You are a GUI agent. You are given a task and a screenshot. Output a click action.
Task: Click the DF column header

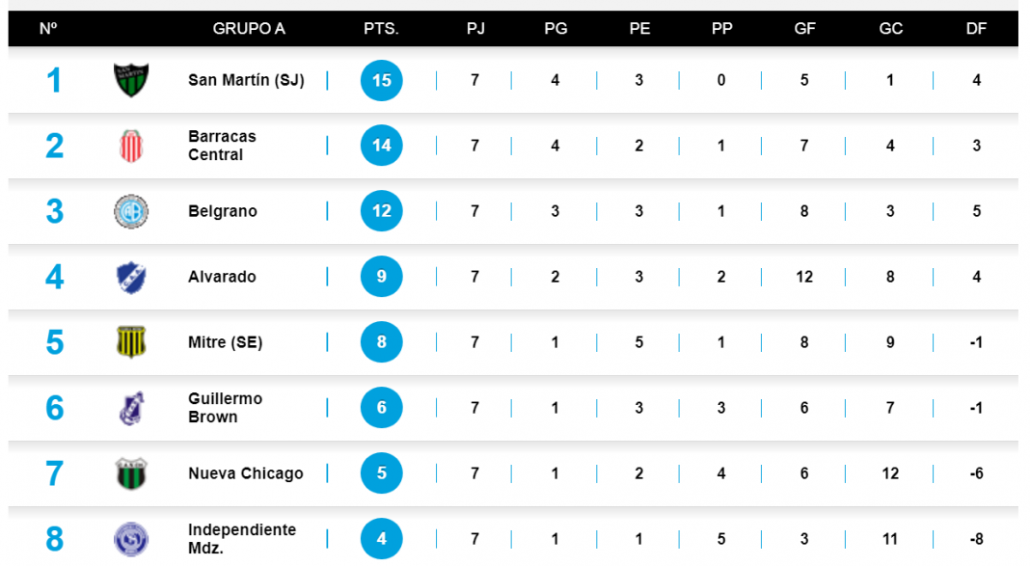pos(976,29)
